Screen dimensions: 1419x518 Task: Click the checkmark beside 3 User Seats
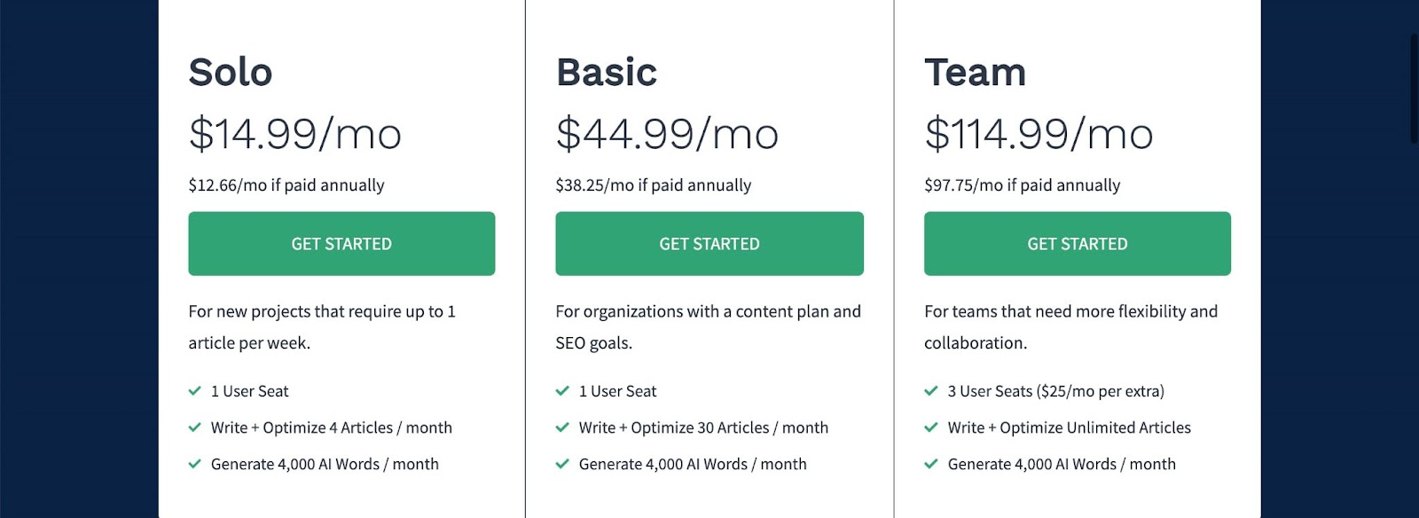(x=931, y=391)
